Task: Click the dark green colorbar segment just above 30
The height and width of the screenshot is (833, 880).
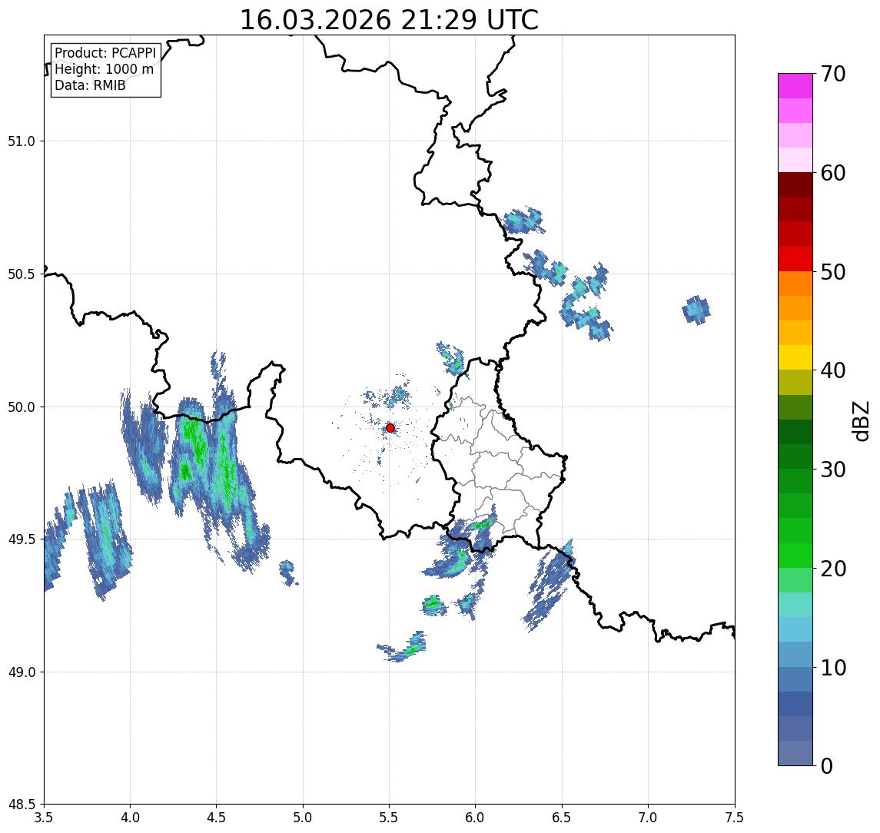Action: 795,456
